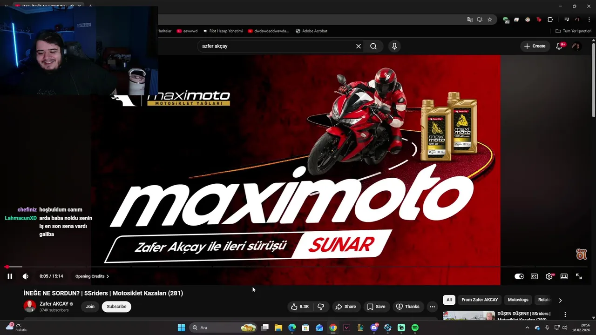Open the system volume speaker icon

[x=565, y=328]
